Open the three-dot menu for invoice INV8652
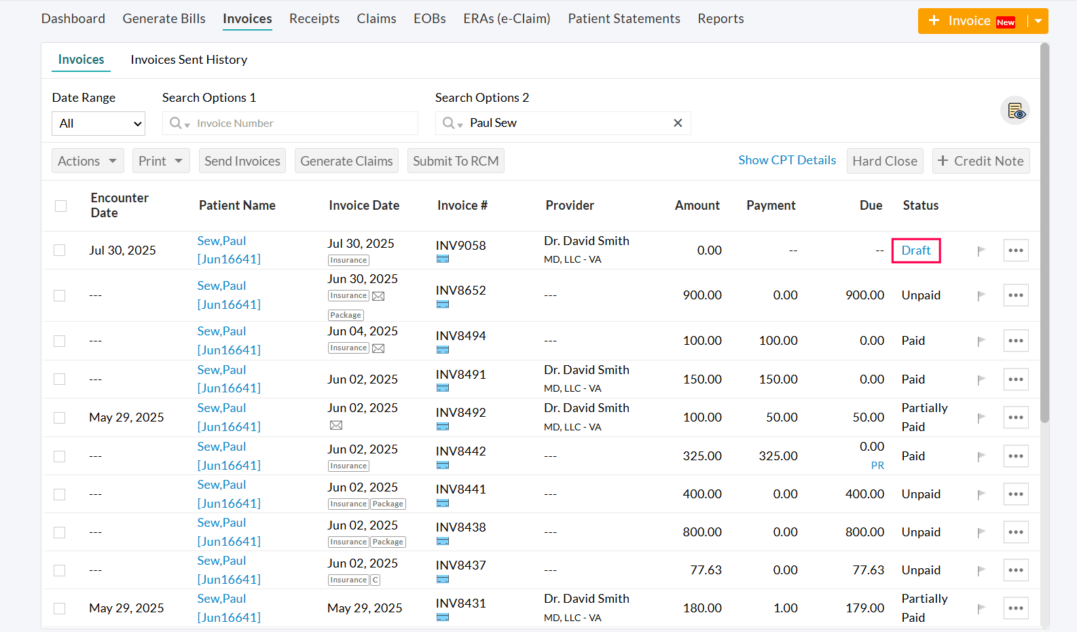This screenshot has height=632, width=1077. pyautogui.click(x=1015, y=295)
